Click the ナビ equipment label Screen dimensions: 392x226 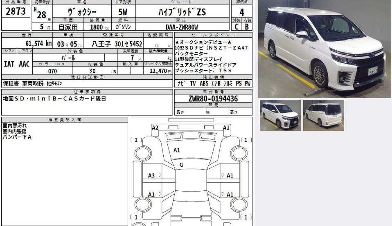[x=181, y=83]
